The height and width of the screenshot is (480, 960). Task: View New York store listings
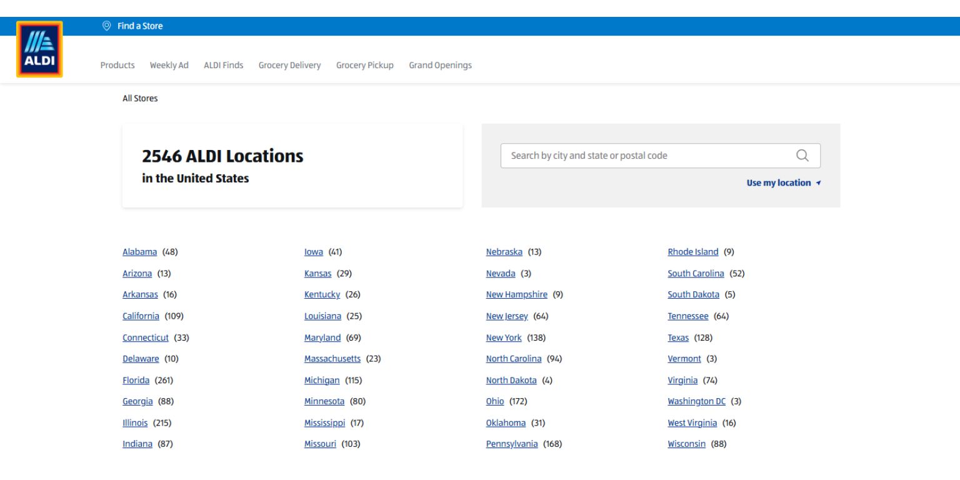point(504,337)
